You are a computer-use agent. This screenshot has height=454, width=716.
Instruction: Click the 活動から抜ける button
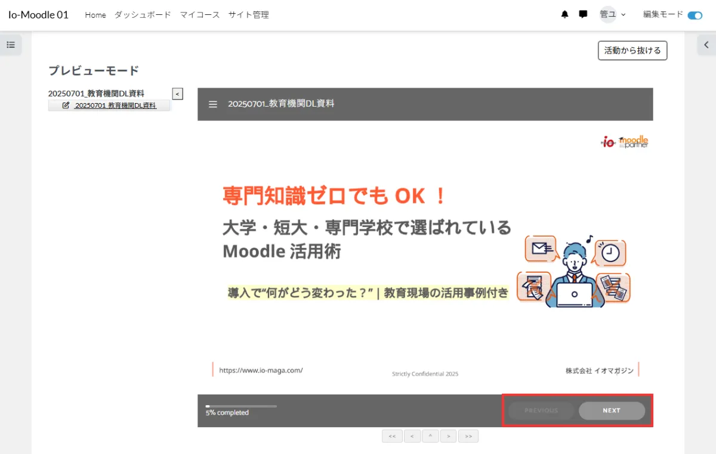point(632,51)
